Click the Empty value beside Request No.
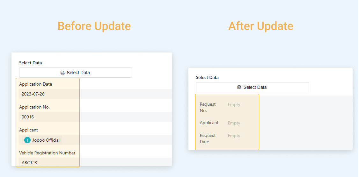Viewport: 359px width, 177px height. click(x=234, y=104)
